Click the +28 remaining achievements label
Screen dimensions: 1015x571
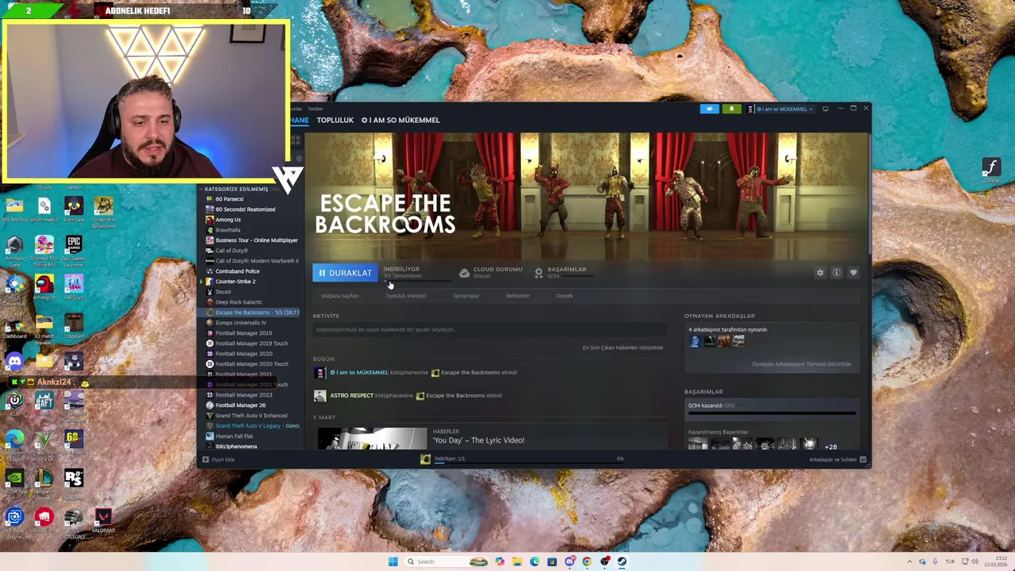coord(830,446)
